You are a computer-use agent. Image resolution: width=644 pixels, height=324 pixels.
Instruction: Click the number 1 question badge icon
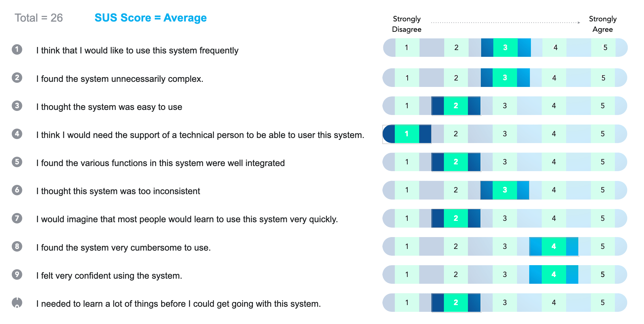point(17,49)
